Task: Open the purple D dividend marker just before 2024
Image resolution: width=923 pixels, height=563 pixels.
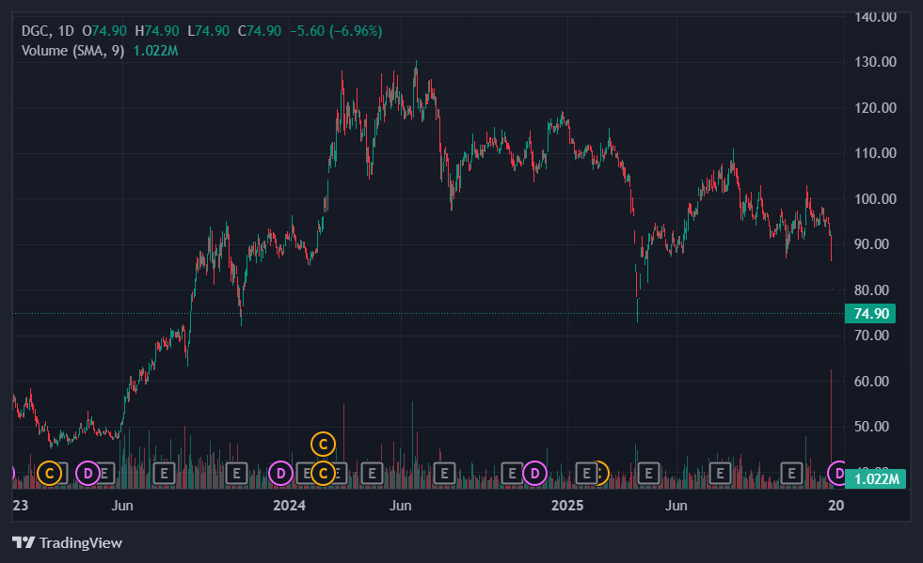Action: [280, 472]
